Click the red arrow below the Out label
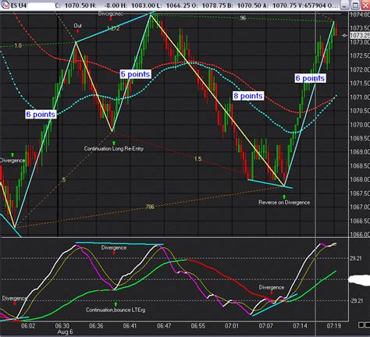370x337 pixels. 77,31
